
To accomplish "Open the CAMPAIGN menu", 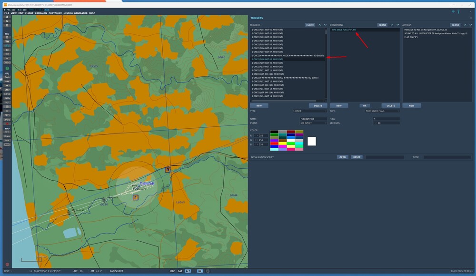I will tap(41, 13).
